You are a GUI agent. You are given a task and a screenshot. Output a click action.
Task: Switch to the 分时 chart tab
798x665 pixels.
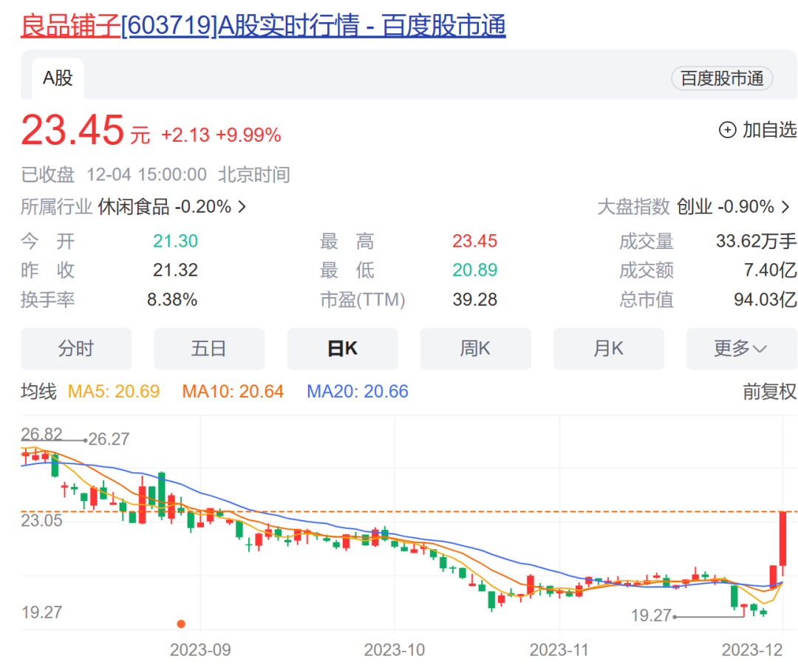tap(76, 349)
